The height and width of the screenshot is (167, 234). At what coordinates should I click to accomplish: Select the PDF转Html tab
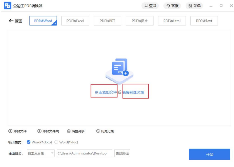pyautogui.click(x=172, y=21)
